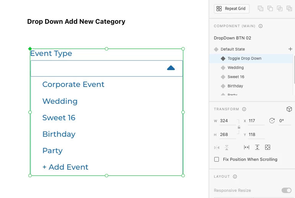
Task: Collapse the Event Type dropdown arrow
Action: [x=171, y=68]
